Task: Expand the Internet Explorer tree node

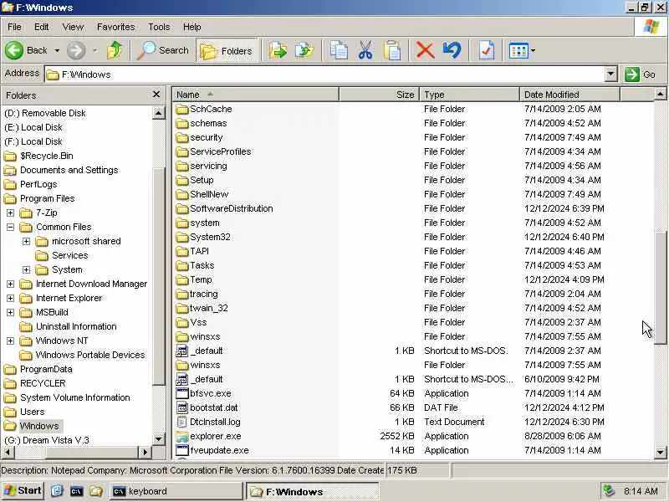Action: (x=10, y=298)
